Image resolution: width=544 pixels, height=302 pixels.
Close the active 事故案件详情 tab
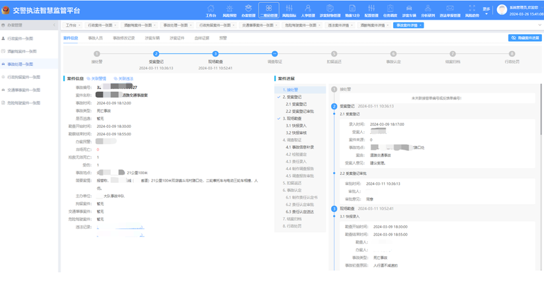point(420,25)
